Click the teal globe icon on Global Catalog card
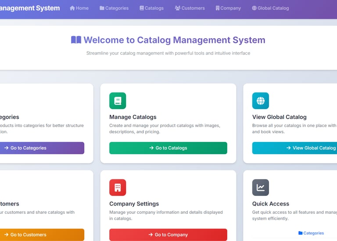The image size is (337, 241). 261,101
